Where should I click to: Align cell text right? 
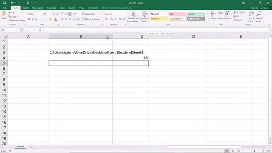click(70, 19)
